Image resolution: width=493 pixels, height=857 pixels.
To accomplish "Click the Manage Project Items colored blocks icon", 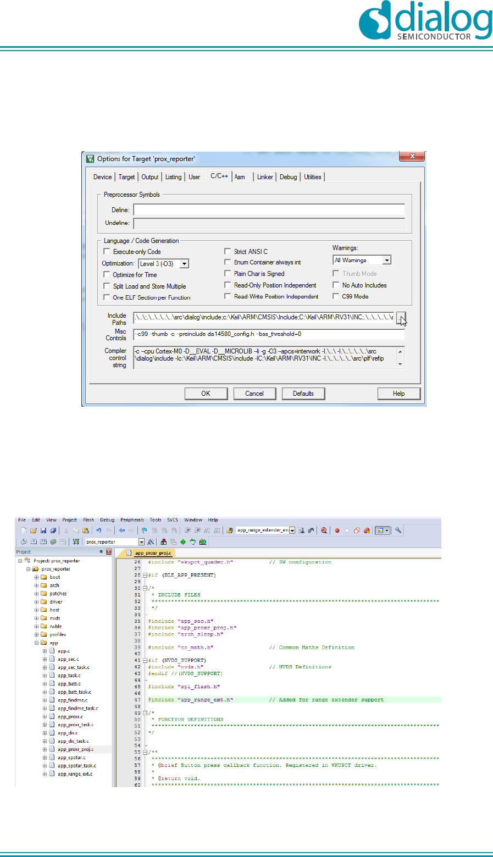I will 163,542.
